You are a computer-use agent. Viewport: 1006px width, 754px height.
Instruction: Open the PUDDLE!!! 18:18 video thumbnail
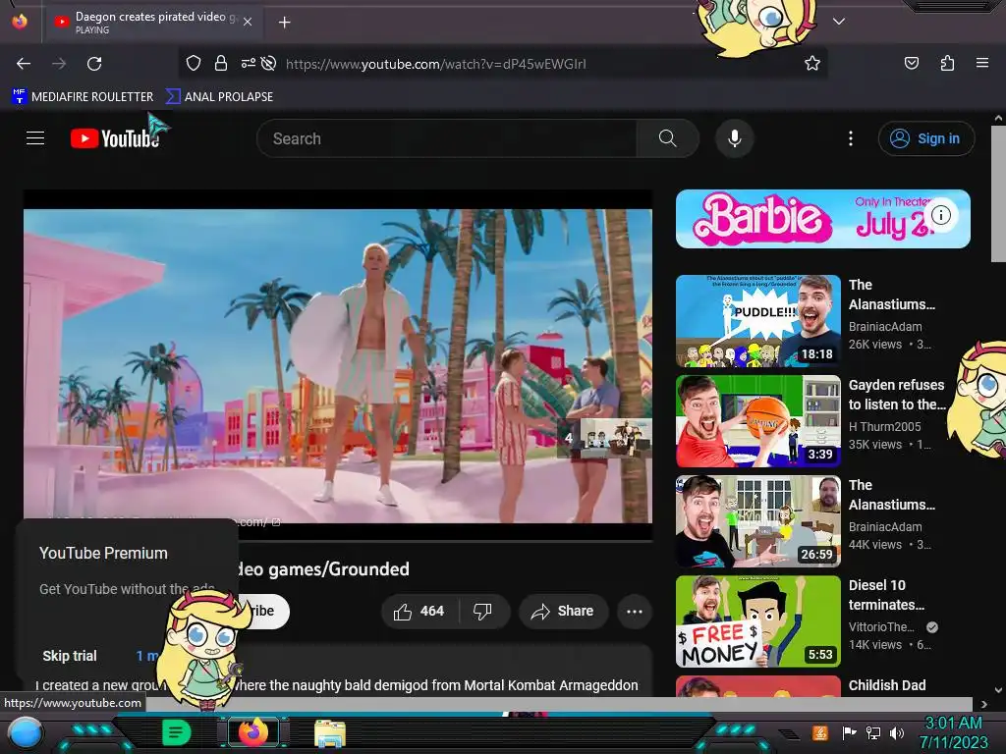pyautogui.click(x=757, y=321)
